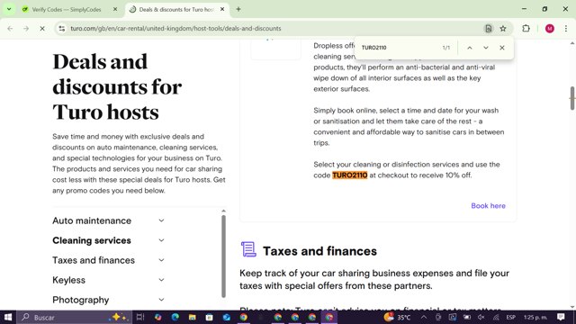
Task: Select the Deals & discounts for Turo hosts tab
Action: 177,10
